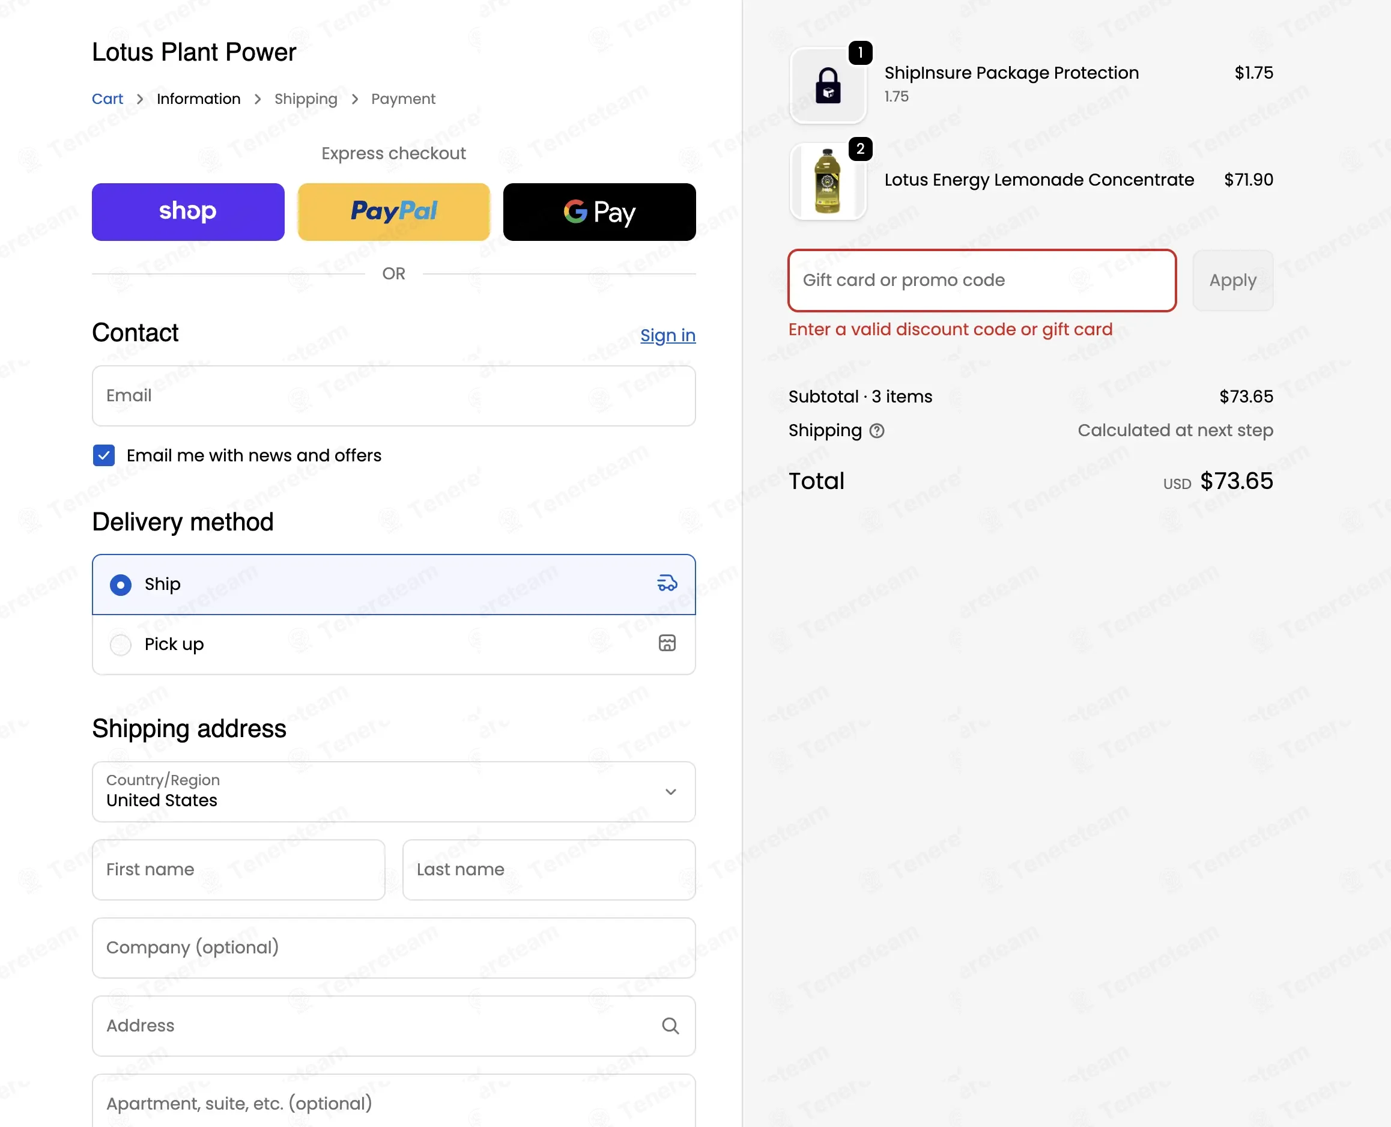Select the Information breadcrumb step

199,99
